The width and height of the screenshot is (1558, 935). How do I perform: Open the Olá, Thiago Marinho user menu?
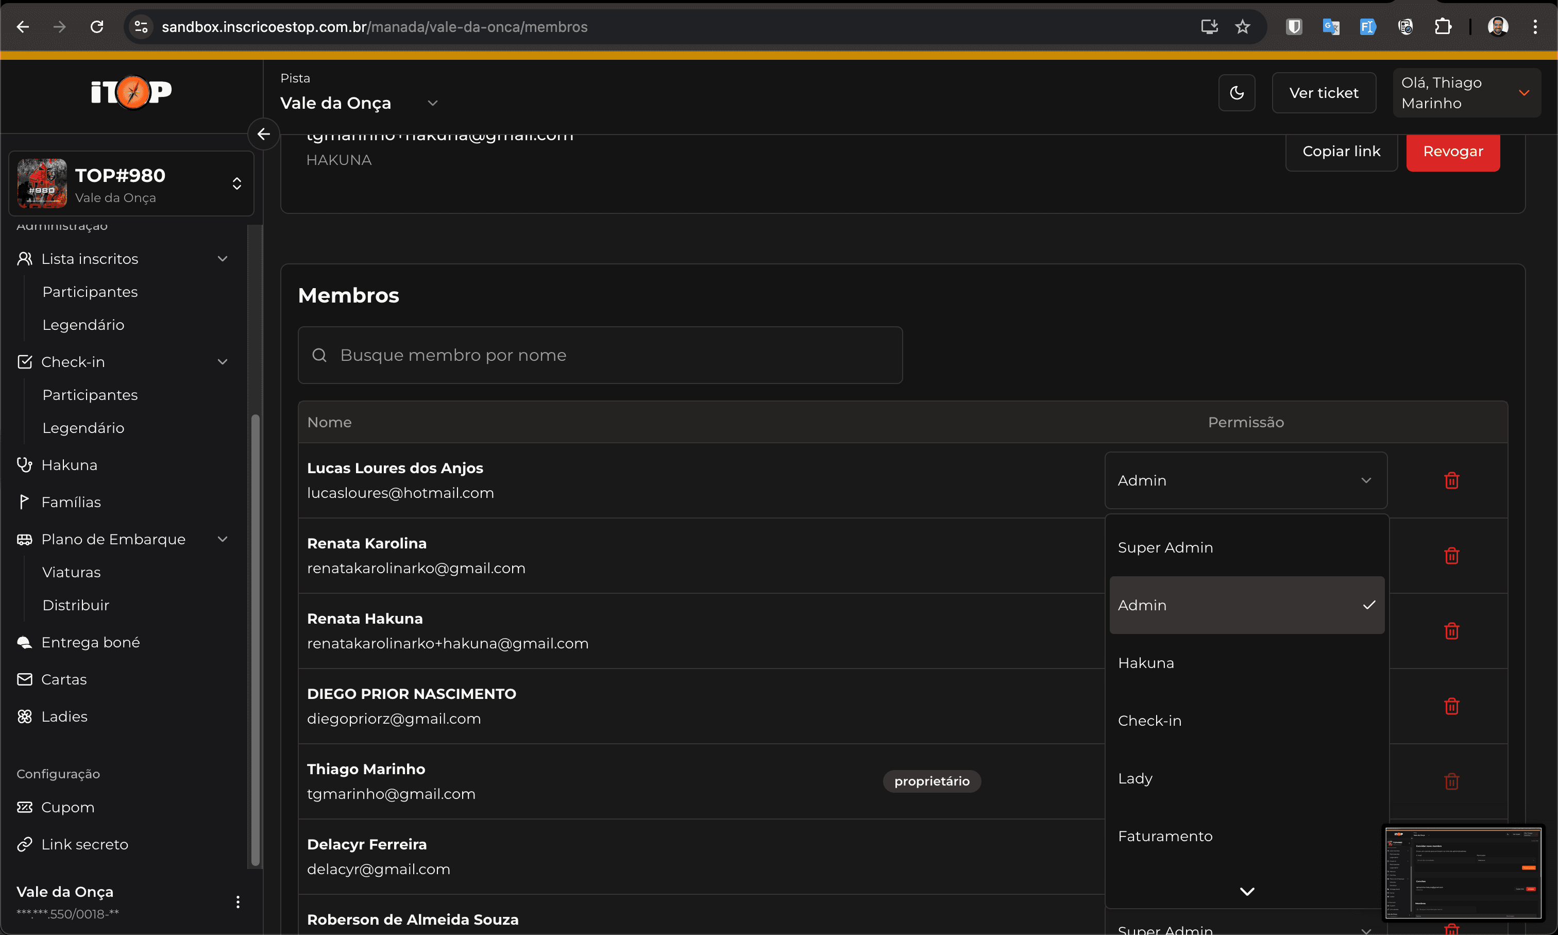click(x=1466, y=93)
